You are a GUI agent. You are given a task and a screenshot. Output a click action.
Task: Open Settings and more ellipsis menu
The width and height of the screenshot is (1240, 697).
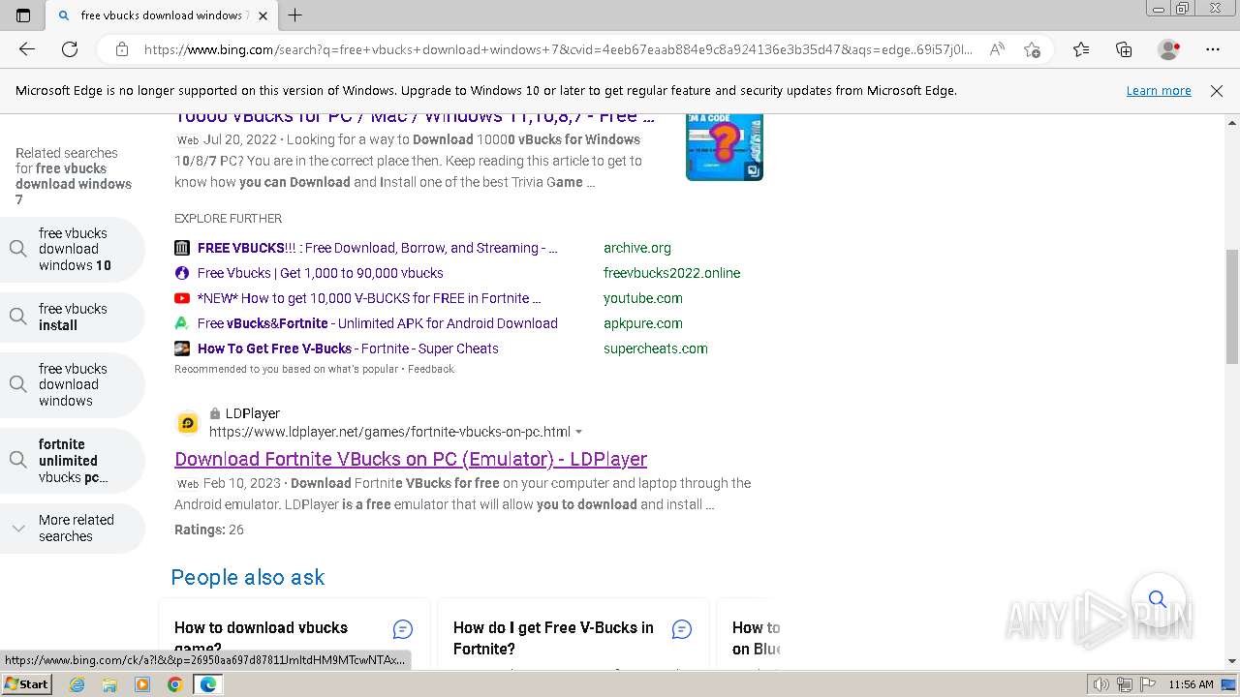pos(1213,49)
